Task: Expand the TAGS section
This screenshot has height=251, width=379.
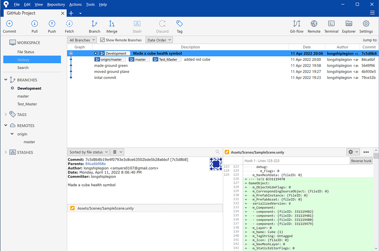Action: click(6, 114)
